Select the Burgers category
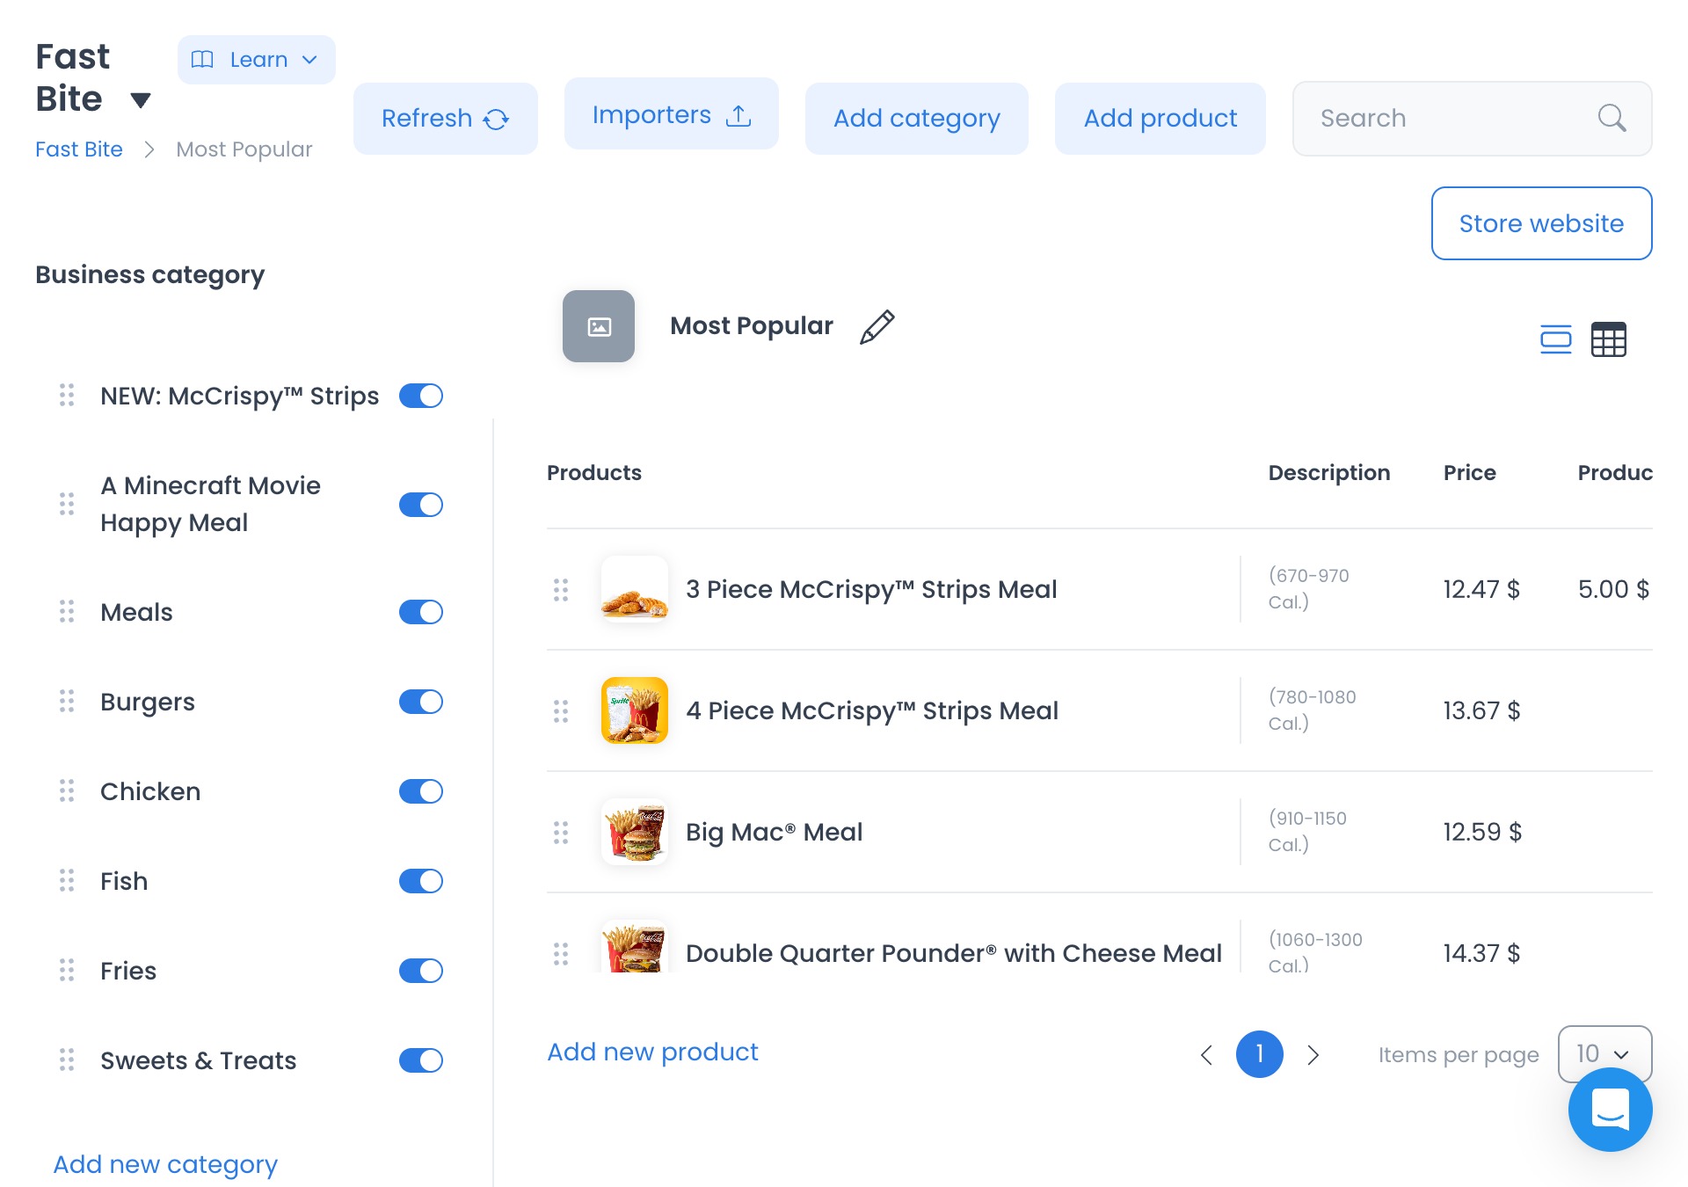The height and width of the screenshot is (1187, 1688). click(148, 702)
